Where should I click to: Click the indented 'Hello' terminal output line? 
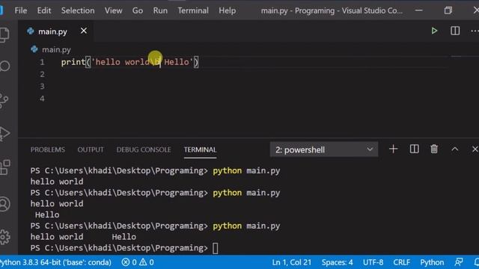pos(47,214)
